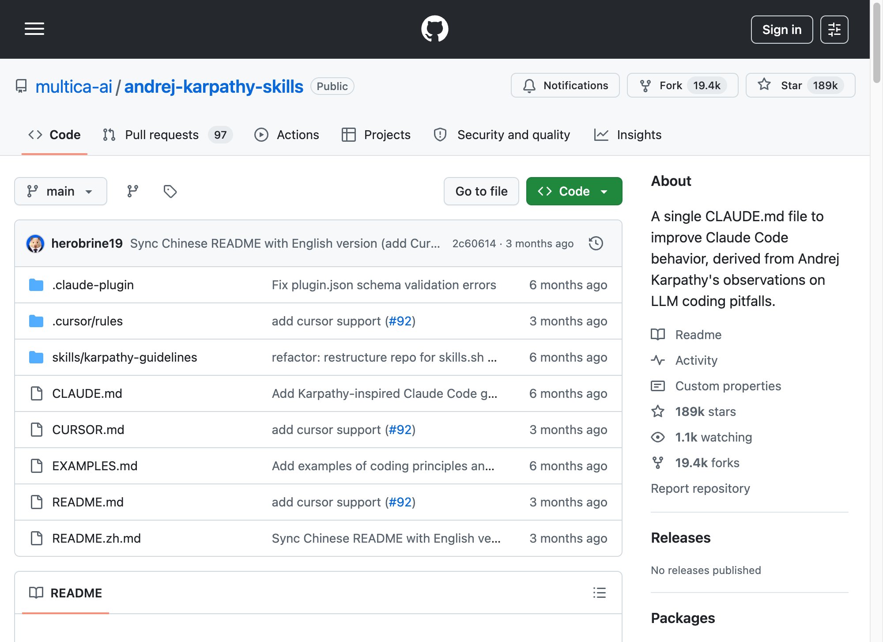Click folder icon beside .claude-plugin

click(x=36, y=285)
